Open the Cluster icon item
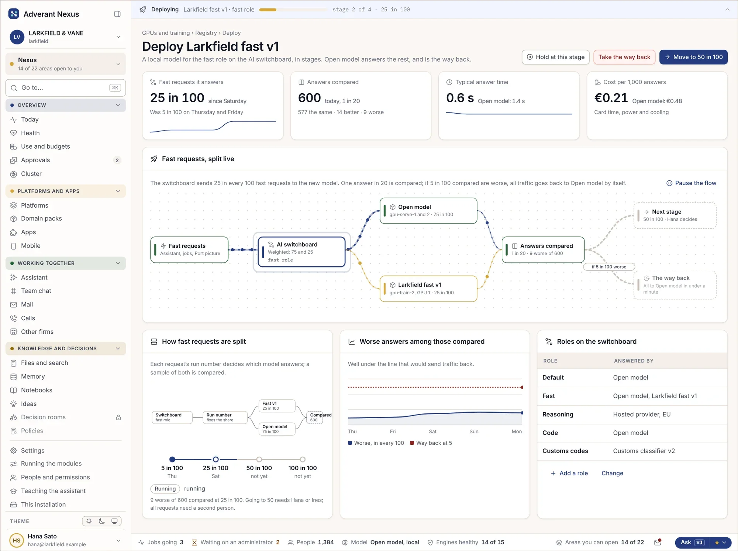This screenshot has width=738, height=551. (14, 174)
